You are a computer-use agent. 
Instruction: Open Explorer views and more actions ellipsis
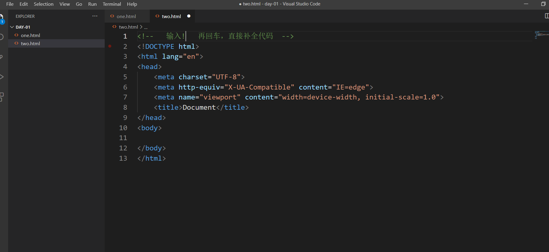[95, 16]
